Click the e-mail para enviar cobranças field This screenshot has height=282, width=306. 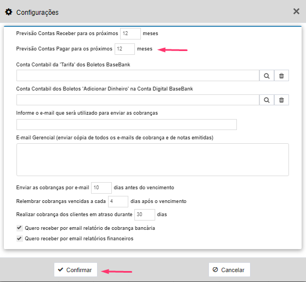point(127,125)
